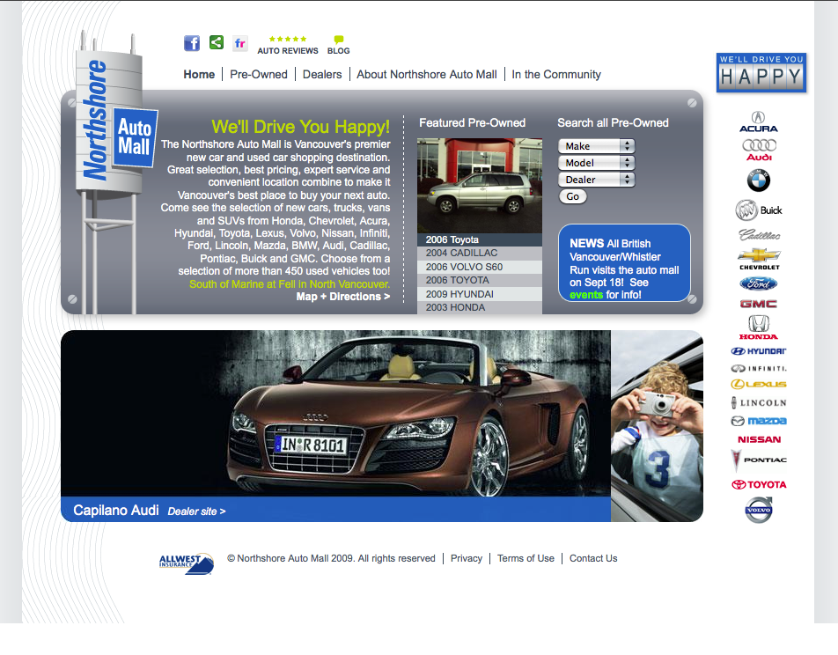Viewport: 838px width, 655px height.
Task: Select the highlighted 2006 Toyota listing
Action: click(480, 239)
